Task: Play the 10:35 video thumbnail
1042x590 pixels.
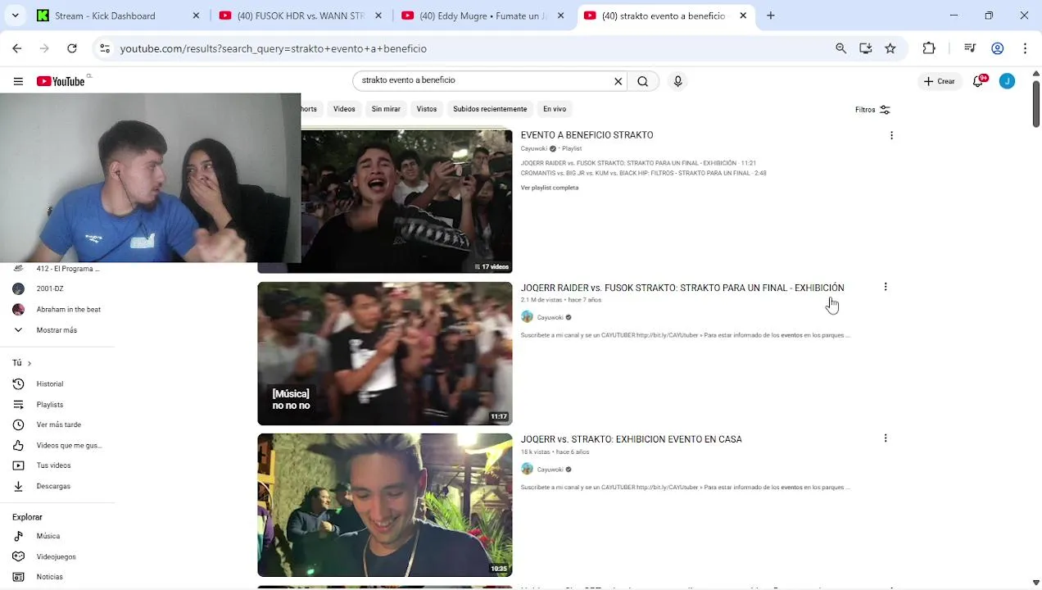Action: coord(385,506)
